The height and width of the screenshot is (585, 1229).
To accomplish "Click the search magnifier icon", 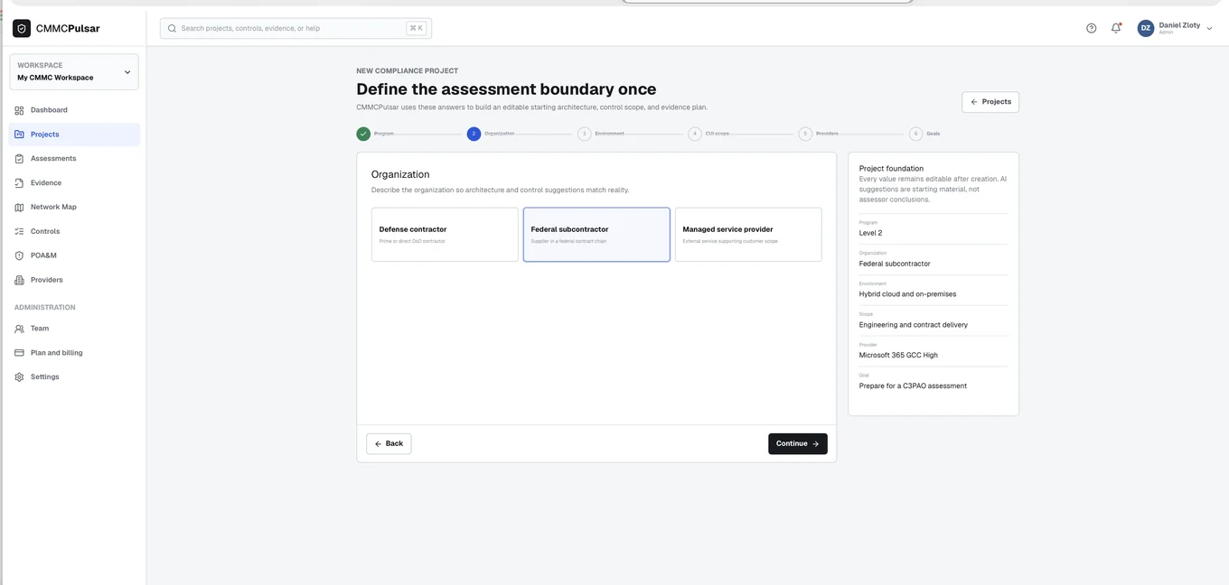I will click(172, 28).
